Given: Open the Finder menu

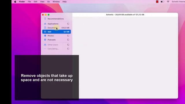Looking at the screenshot, I should pos(22,2).
